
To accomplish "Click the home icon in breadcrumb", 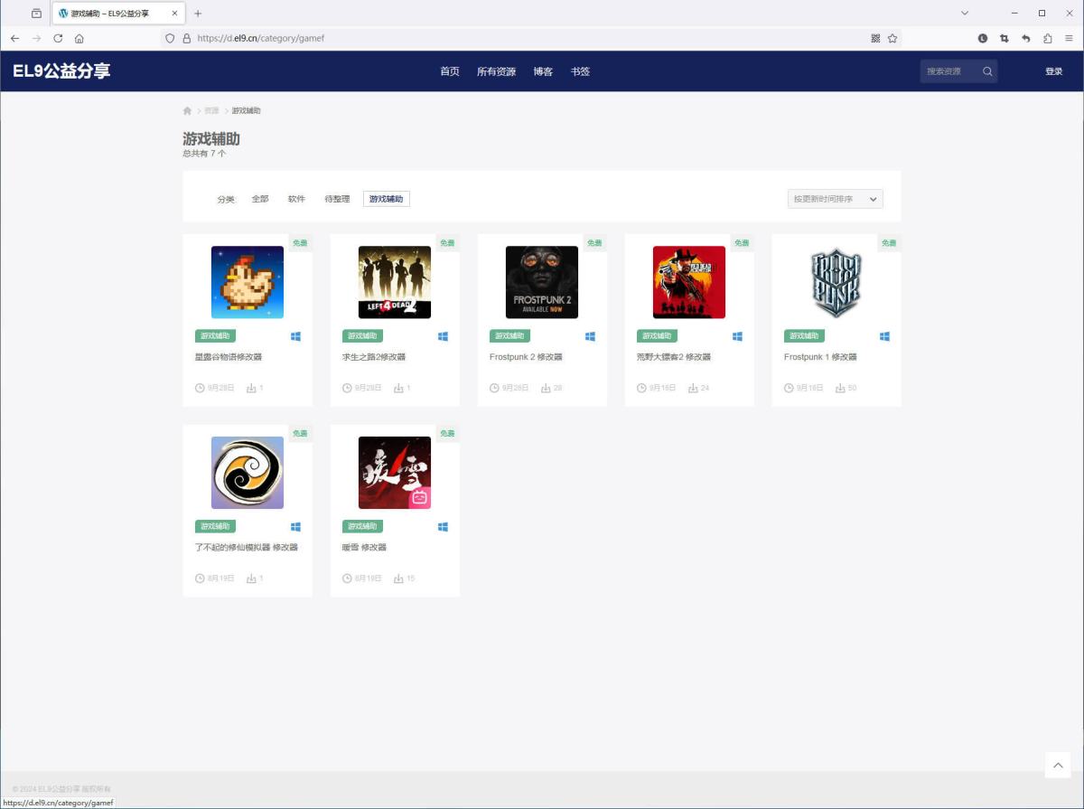I will (187, 111).
